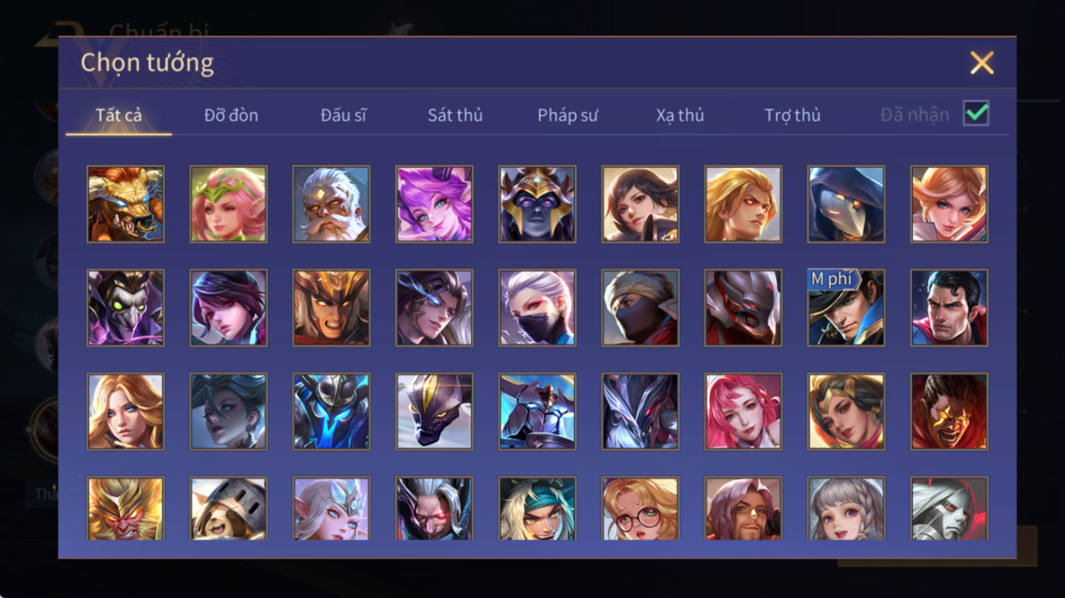Choose the sloth wearing a knight helmet
The image size is (1065, 598).
coord(229,509)
